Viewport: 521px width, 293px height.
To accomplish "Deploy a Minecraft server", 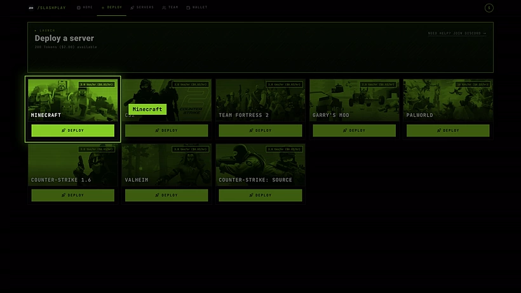I will coord(73,131).
